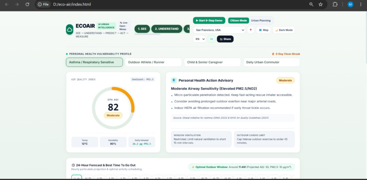Click the Temp 12°C tile
The width and height of the screenshot is (367, 180).
[x=85, y=142]
